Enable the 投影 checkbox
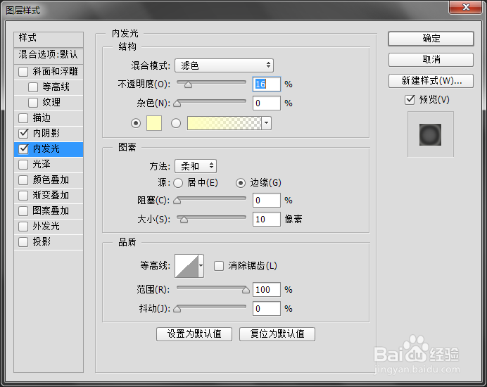487x387 pixels. [23, 241]
